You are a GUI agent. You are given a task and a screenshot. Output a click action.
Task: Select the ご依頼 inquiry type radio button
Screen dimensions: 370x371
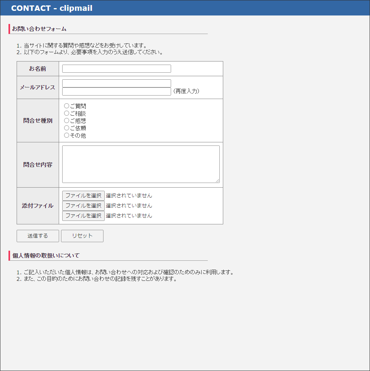(66, 128)
